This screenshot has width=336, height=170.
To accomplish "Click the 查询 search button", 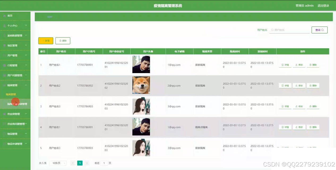I will tap(319, 30).
